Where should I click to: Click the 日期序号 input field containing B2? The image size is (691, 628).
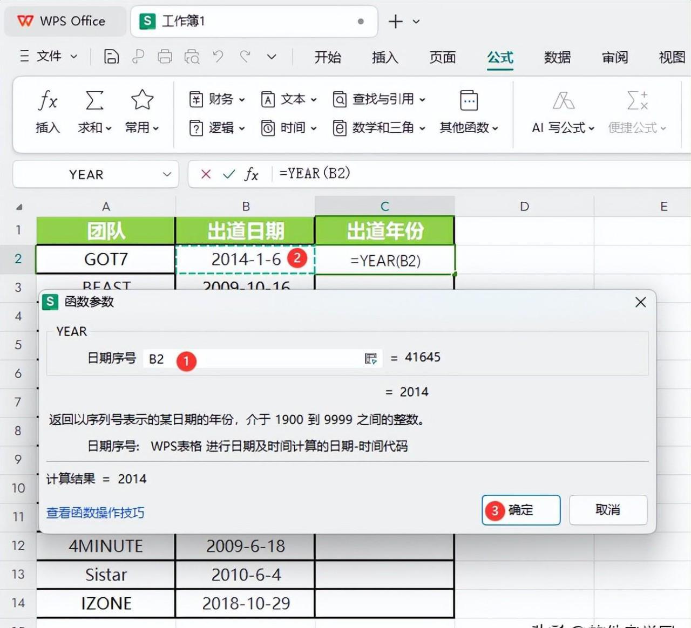point(262,359)
